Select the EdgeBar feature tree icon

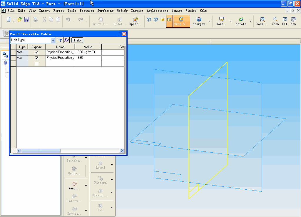point(5,55)
